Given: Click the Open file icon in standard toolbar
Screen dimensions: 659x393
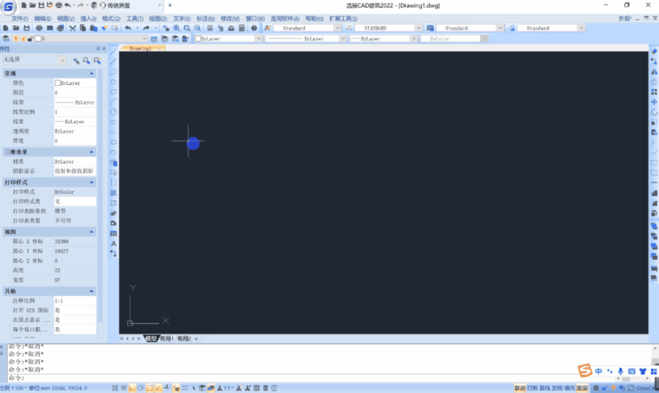Looking at the screenshot, I should pos(16,28).
